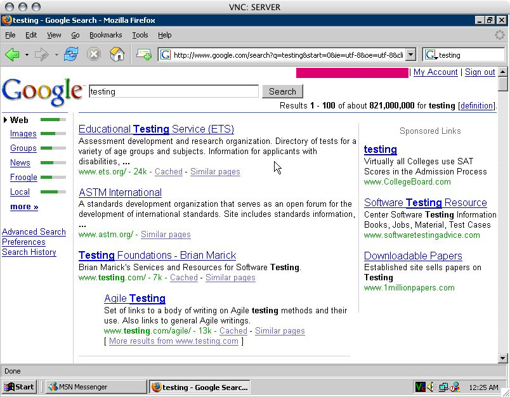Image resolution: width=510 pixels, height=397 pixels.
Task: Select the Froogle search category
Action: [23, 178]
